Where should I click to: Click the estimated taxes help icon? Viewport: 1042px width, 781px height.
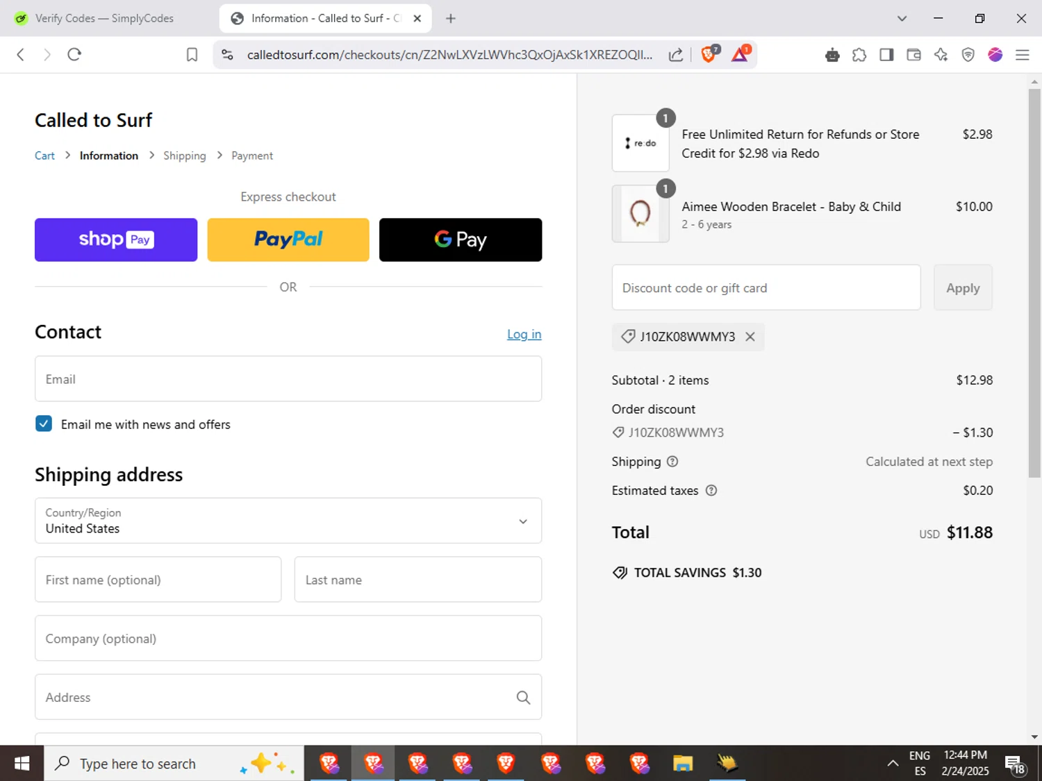pos(711,491)
